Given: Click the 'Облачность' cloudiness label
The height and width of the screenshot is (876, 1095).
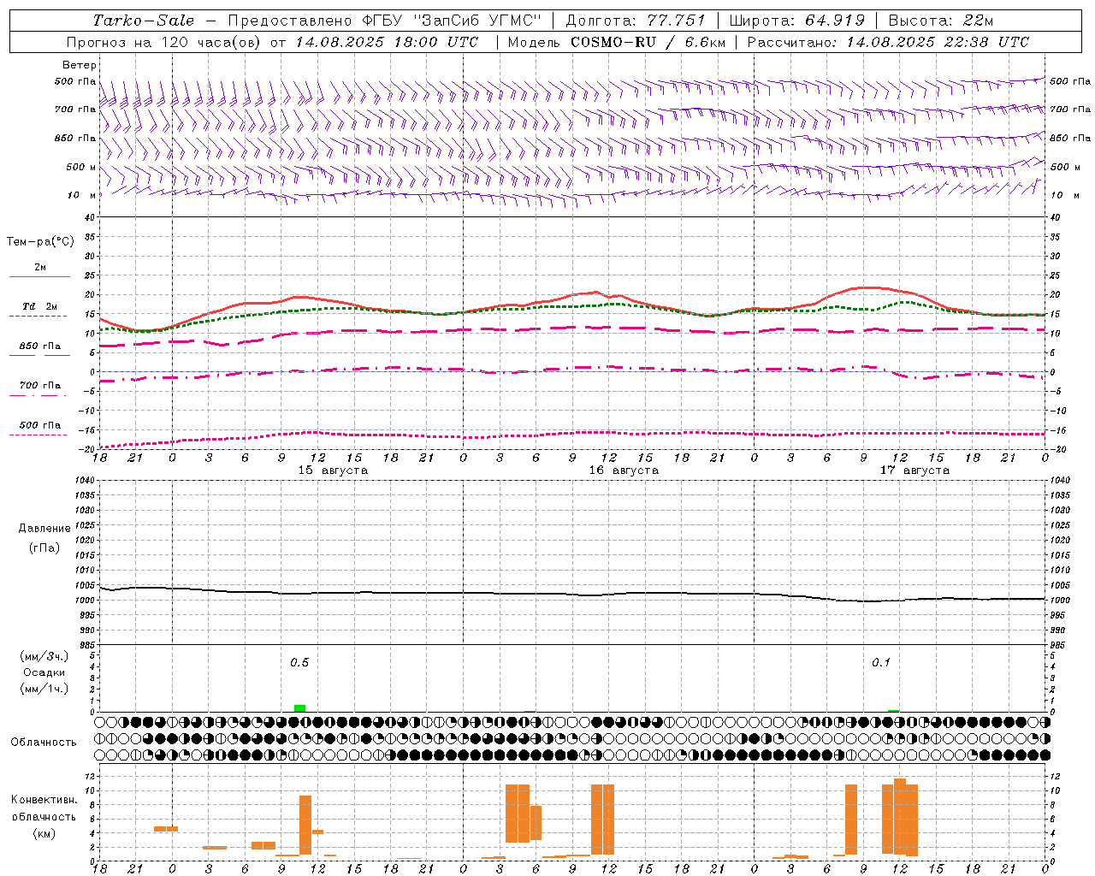Looking at the screenshot, I should [44, 743].
